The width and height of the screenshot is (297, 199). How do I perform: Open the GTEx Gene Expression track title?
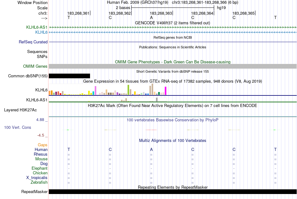(173, 81)
